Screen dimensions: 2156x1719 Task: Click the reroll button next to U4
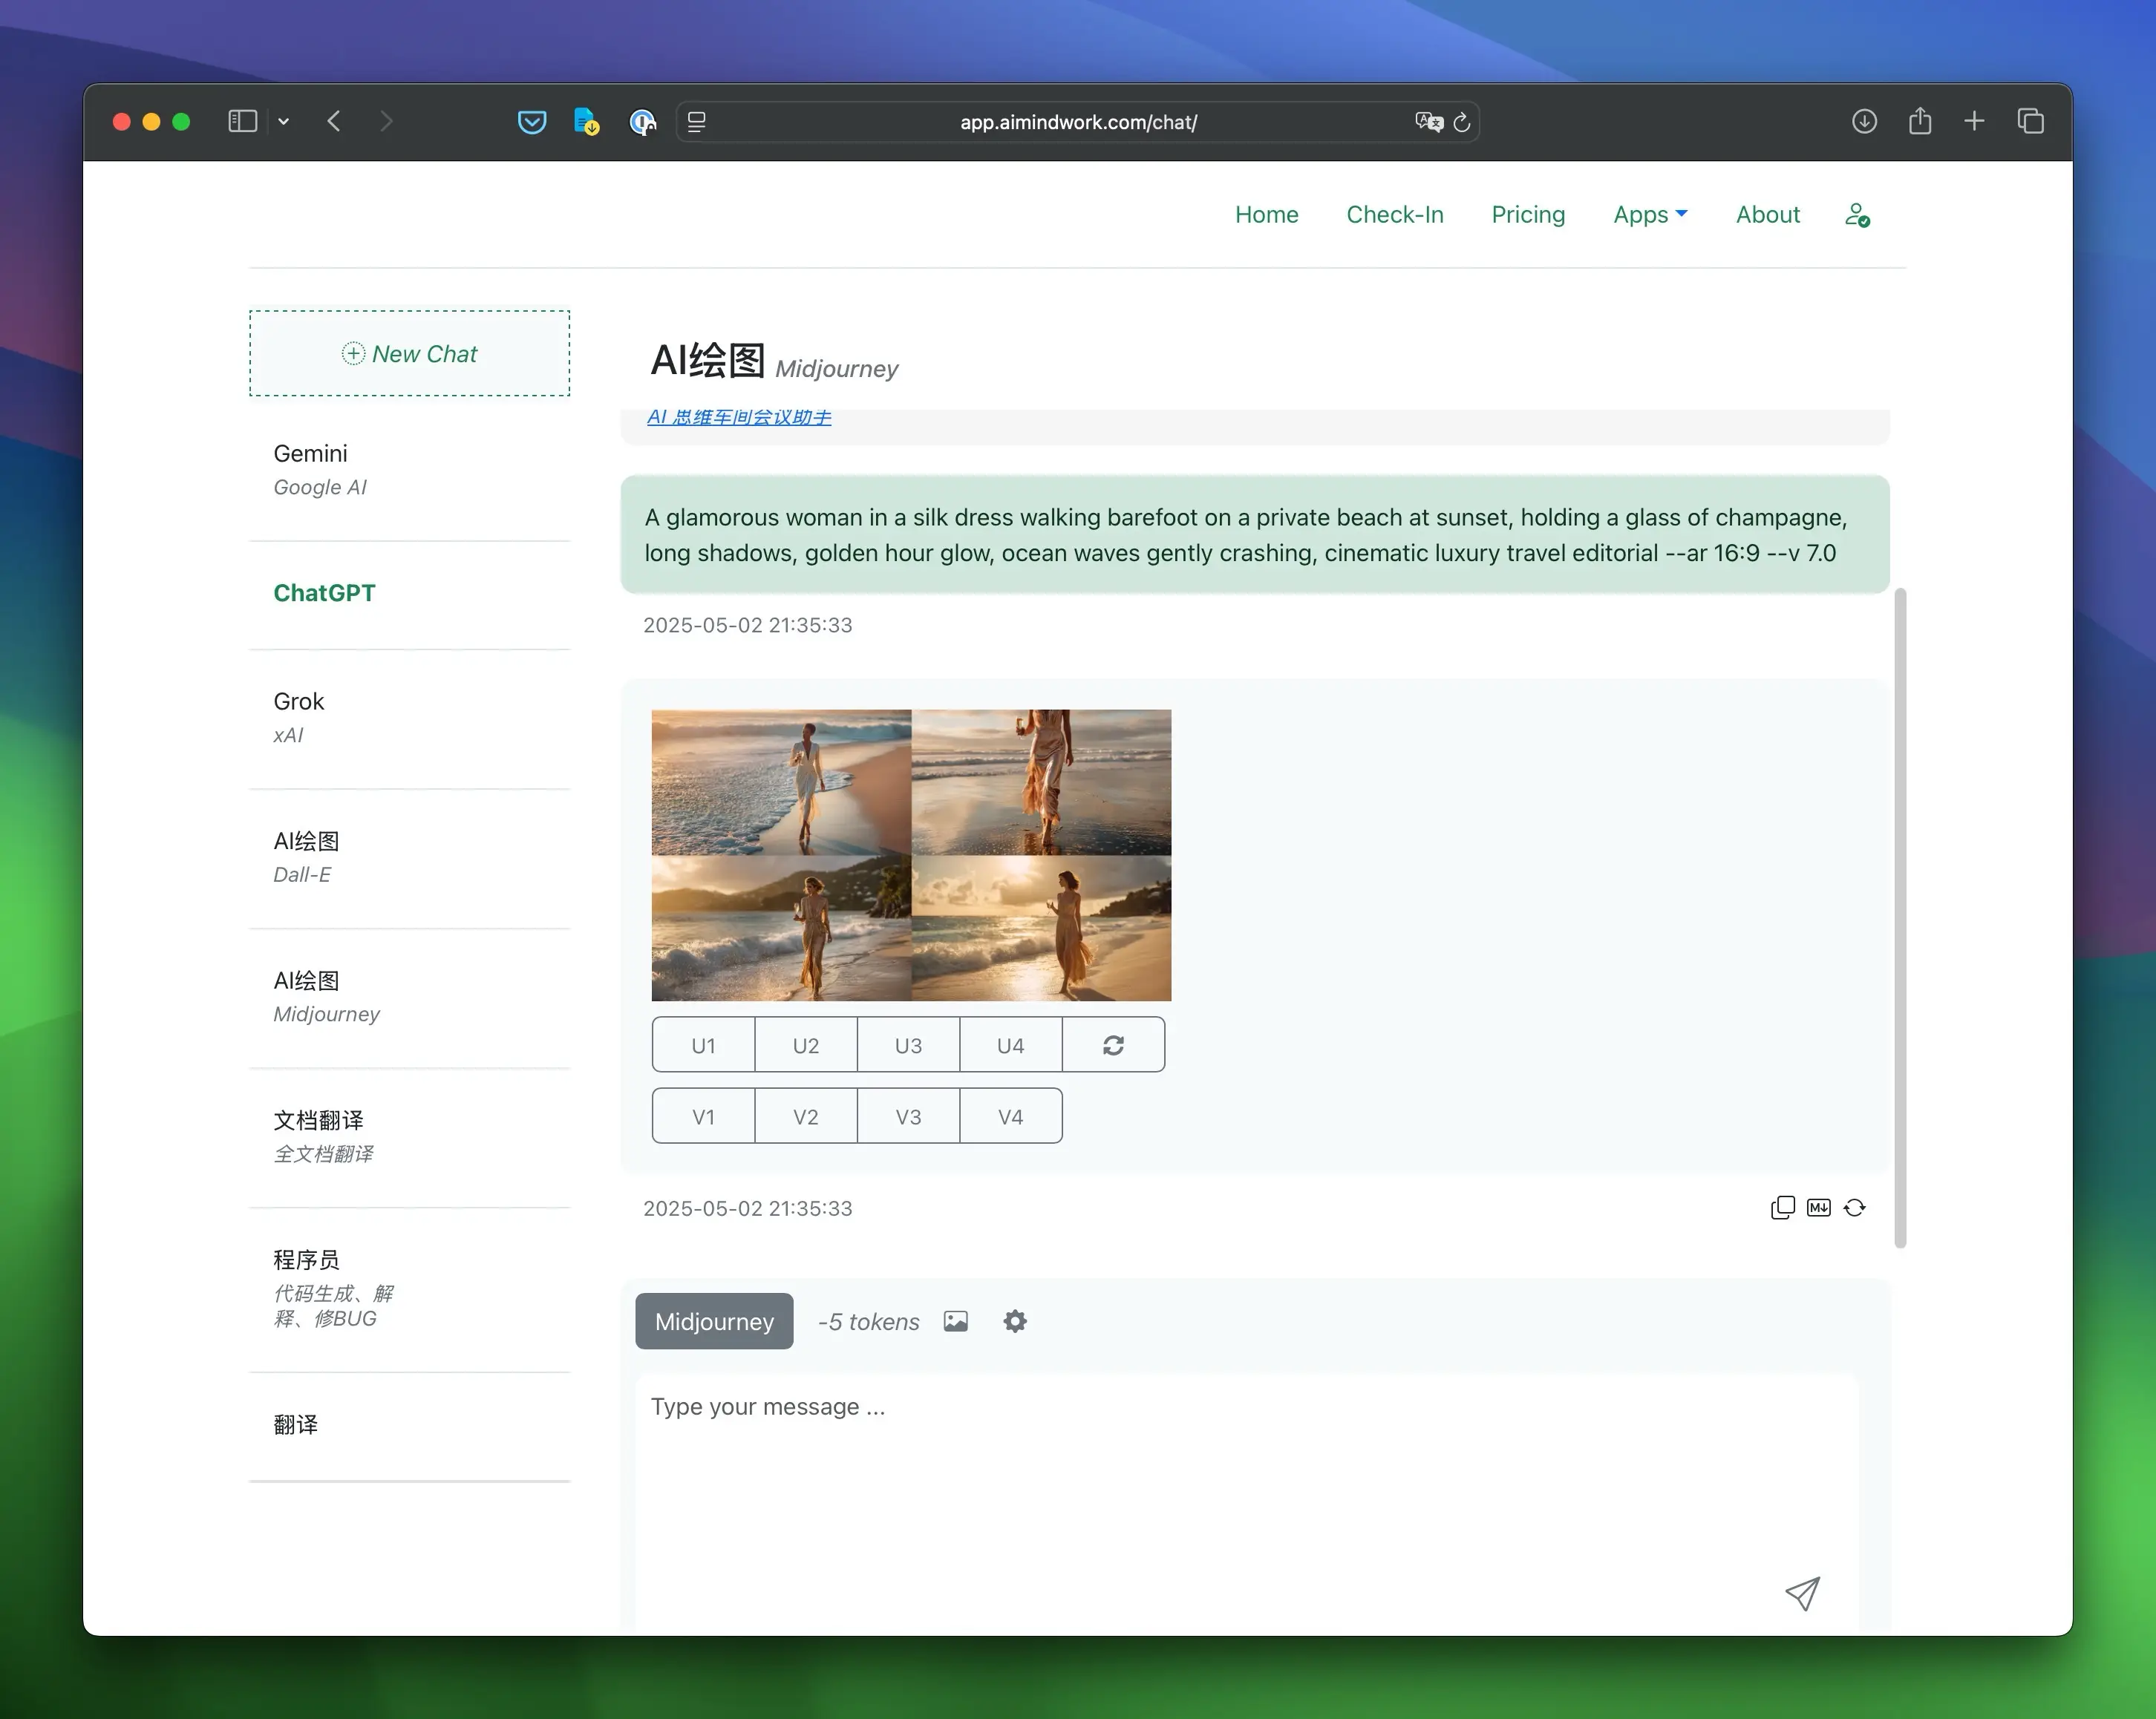point(1113,1045)
